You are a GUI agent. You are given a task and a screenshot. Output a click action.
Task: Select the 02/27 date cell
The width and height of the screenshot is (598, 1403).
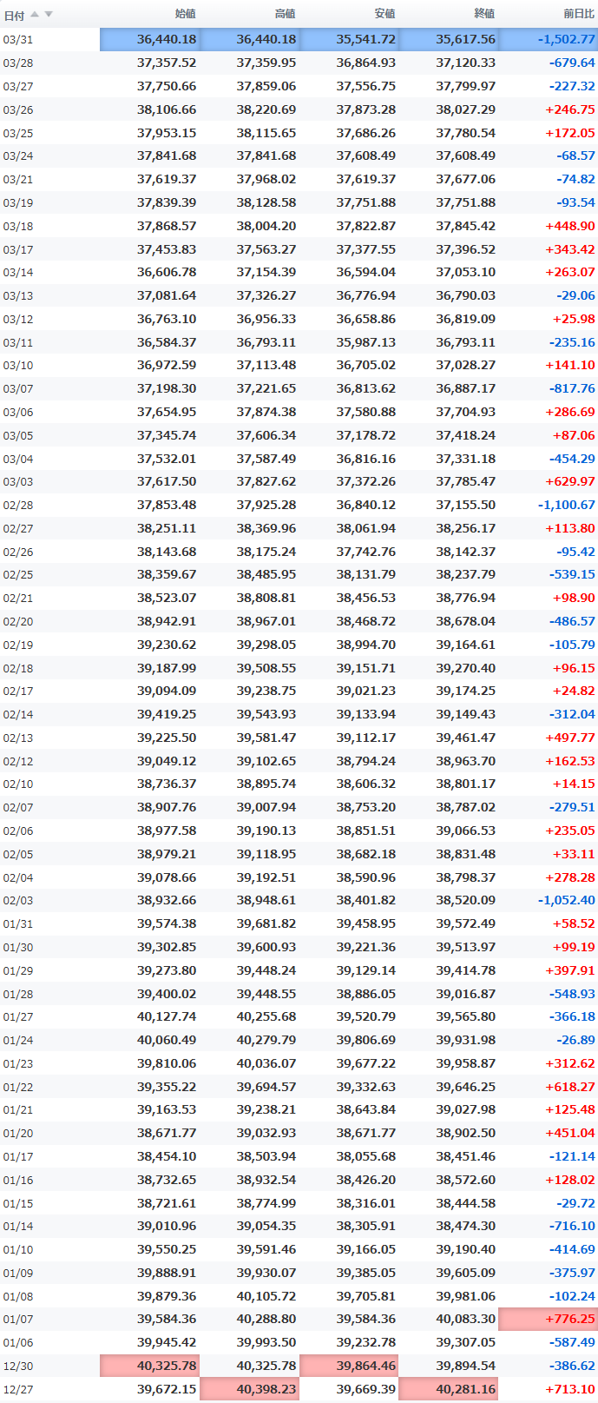click(49, 528)
